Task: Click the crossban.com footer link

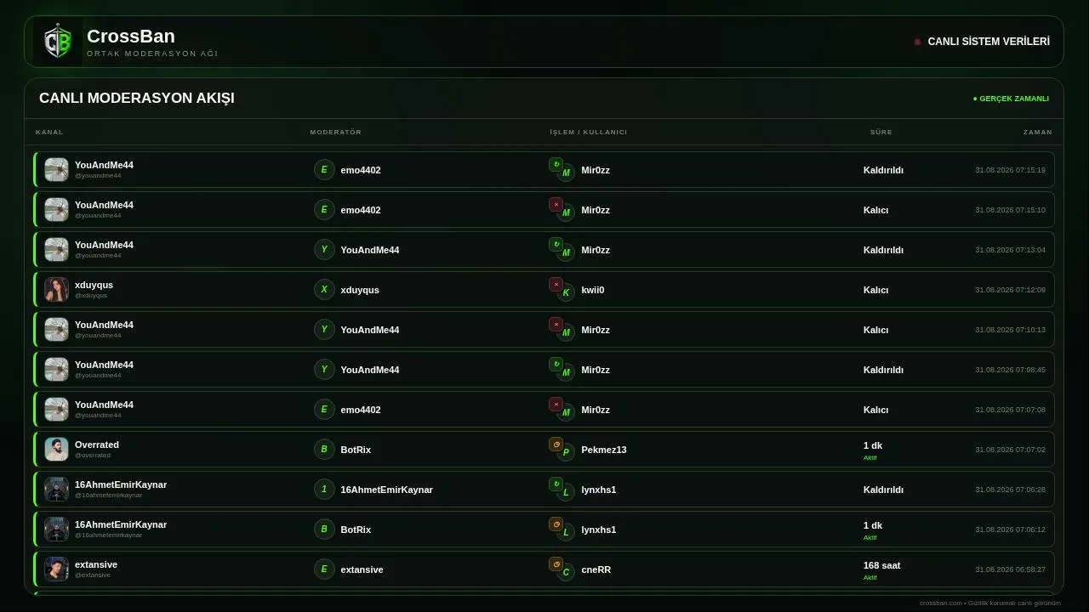Action: 940,603
